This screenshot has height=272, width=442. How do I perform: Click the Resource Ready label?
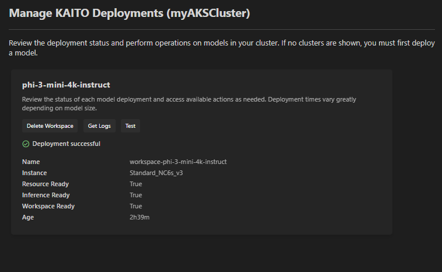coord(46,184)
